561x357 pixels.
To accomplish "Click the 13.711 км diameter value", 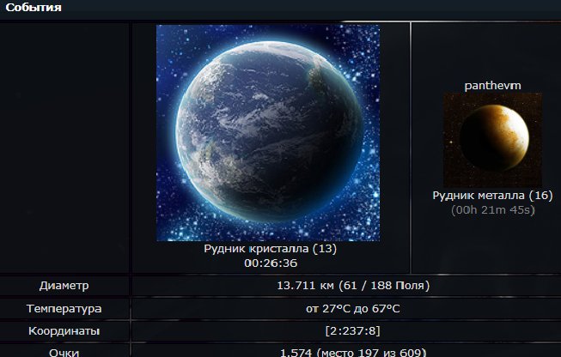I will 305,286.
